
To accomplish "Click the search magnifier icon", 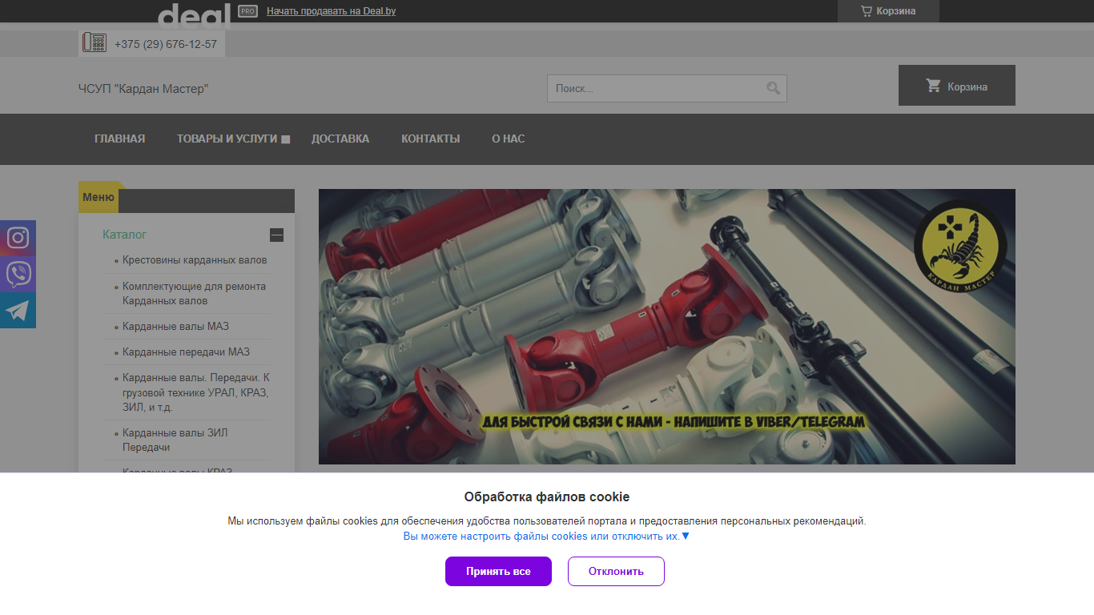I will [773, 88].
